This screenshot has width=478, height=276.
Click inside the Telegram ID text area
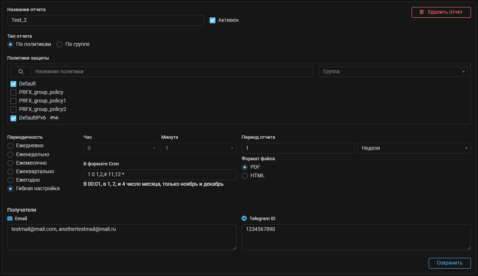[x=356, y=237]
